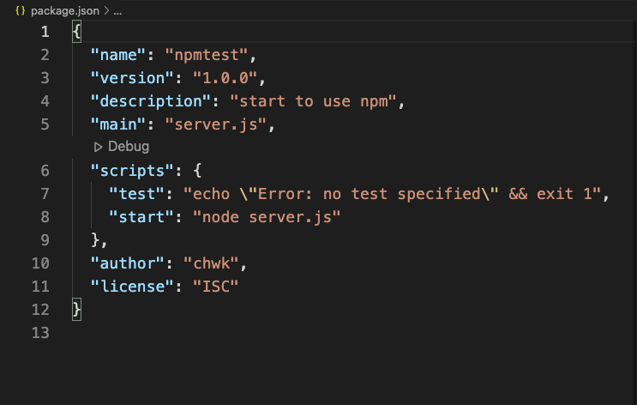Click the closing brace on line 12
The width and height of the screenshot is (637, 405).
coord(77,309)
